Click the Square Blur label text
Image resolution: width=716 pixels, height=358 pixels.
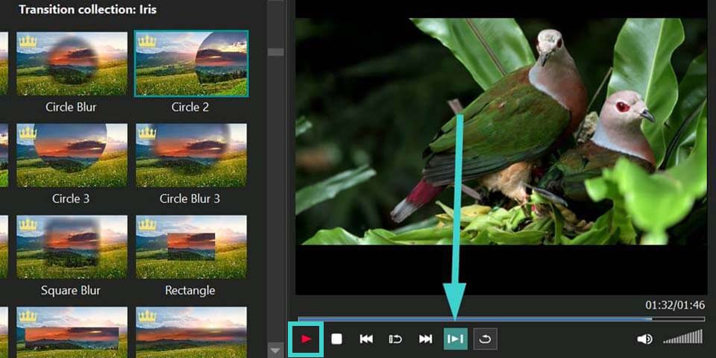click(x=71, y=291)
